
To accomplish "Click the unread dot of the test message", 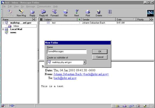I will coord(80,23).
